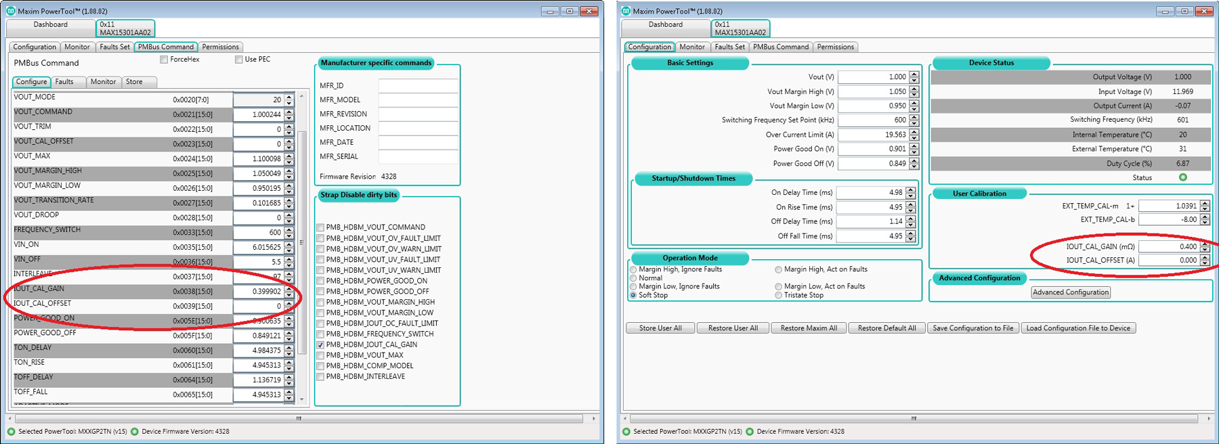Image resolution: width=1219 pixels, height=444 pixels.
Task: Uncheck PMB_HDBM_IOUT_CAL_GAIN dirty bit
Action: 320,345
